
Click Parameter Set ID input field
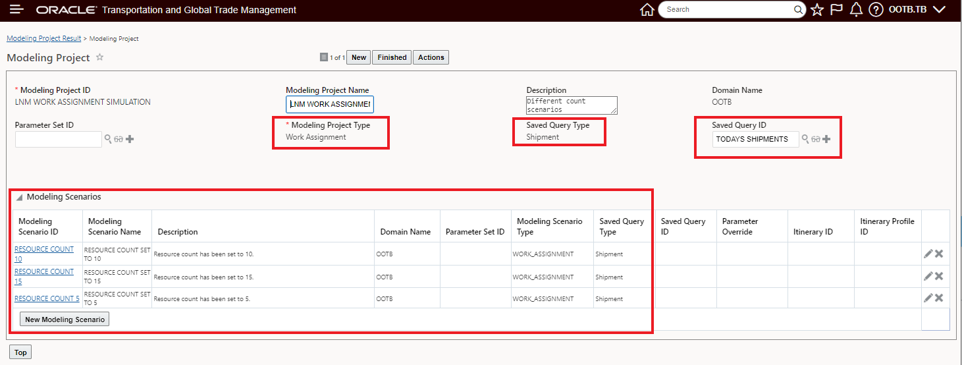59,139
